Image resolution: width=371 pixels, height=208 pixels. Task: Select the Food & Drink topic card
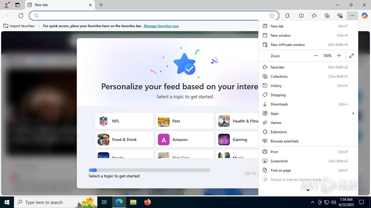[124, 140]
